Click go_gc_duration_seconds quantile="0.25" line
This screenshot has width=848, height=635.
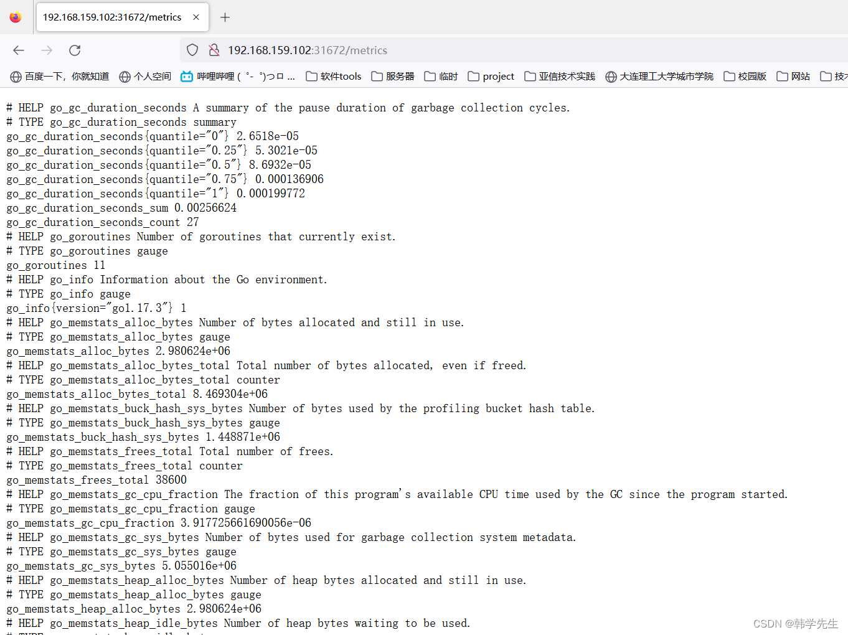coord(162,151)
